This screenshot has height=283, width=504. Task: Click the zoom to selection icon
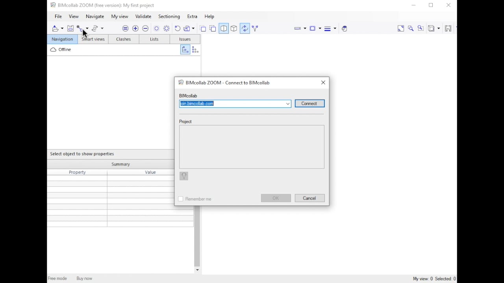(x=421, y=28)
